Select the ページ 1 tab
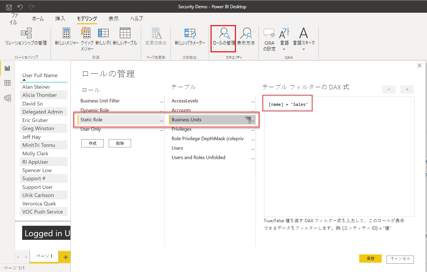Image resolution: width=427 pixels, height=272 pixels. tap(45, 256)
